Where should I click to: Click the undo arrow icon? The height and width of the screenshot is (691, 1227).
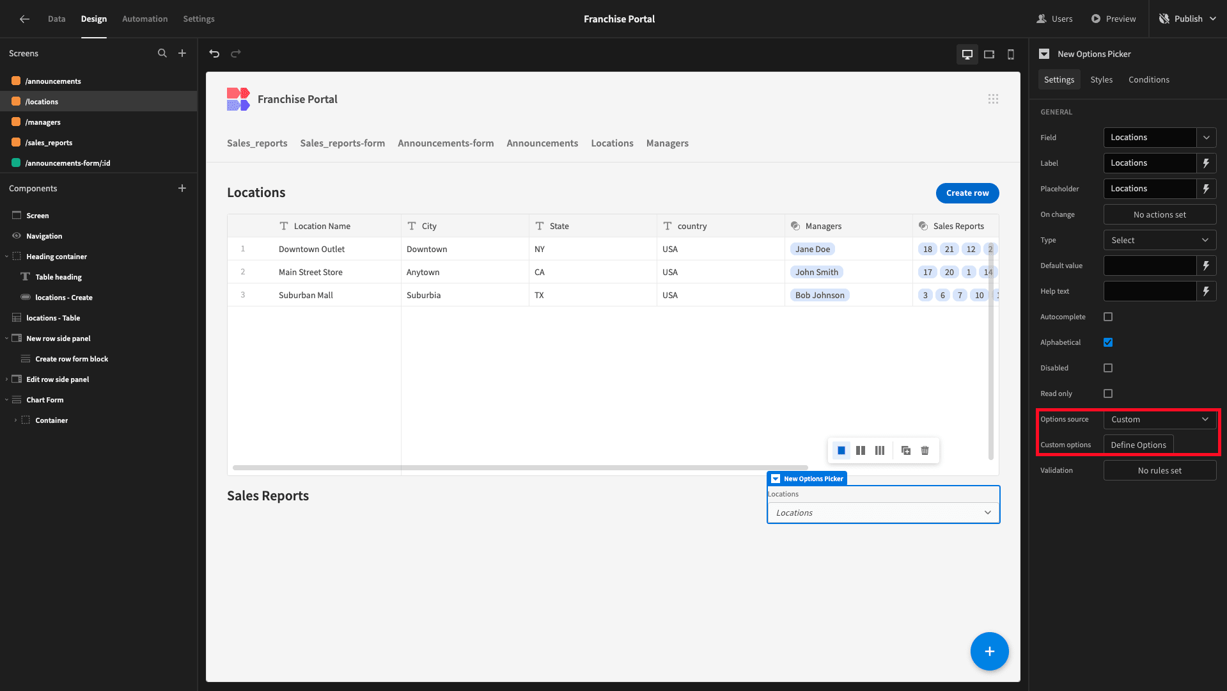214,54
